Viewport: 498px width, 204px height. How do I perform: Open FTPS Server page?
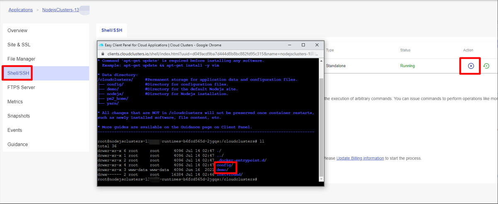point(21,88)
